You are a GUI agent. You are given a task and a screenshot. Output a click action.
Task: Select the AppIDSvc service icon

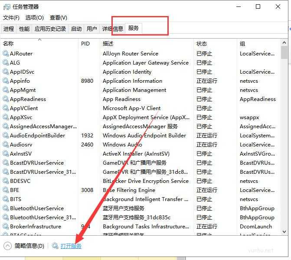point(6,72)
